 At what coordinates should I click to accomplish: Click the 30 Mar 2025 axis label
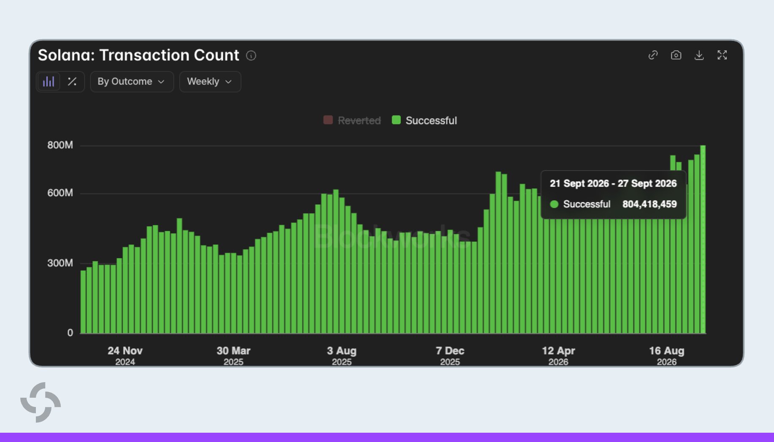click(233, 356)
